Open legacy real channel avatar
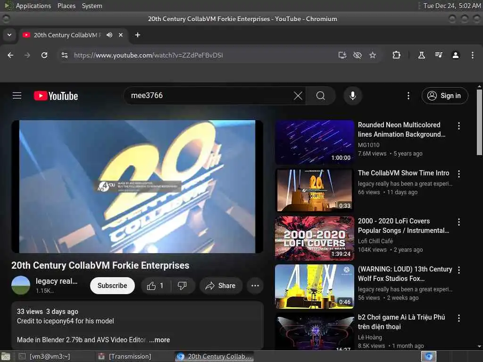The width and height of the screenshot is (483, 362). click(21, 285)
